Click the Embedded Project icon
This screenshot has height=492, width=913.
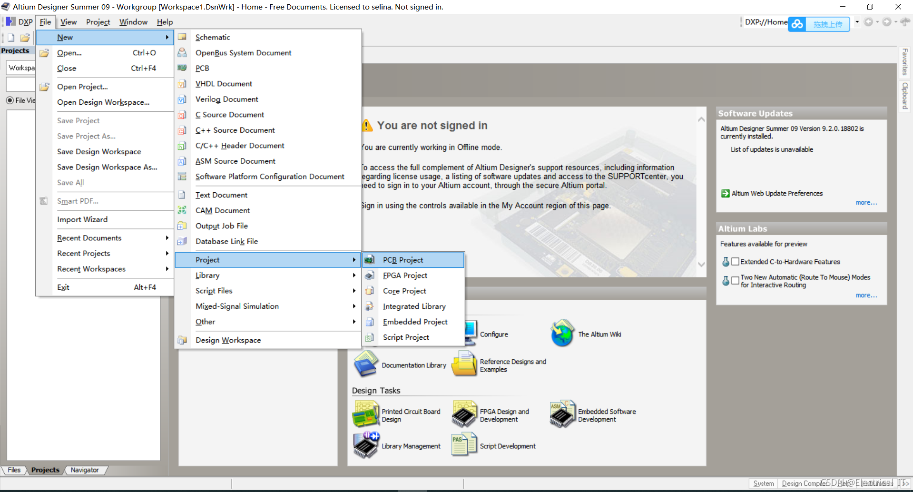coord(370,322)
